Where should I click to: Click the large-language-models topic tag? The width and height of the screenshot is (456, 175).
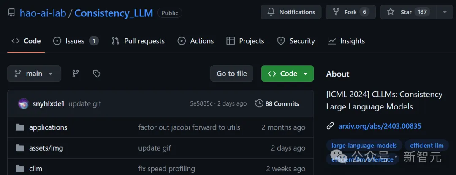point(364,146)
